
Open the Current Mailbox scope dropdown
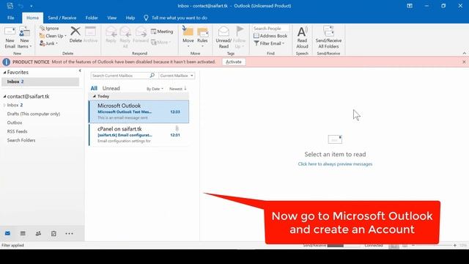coord(177,76)
